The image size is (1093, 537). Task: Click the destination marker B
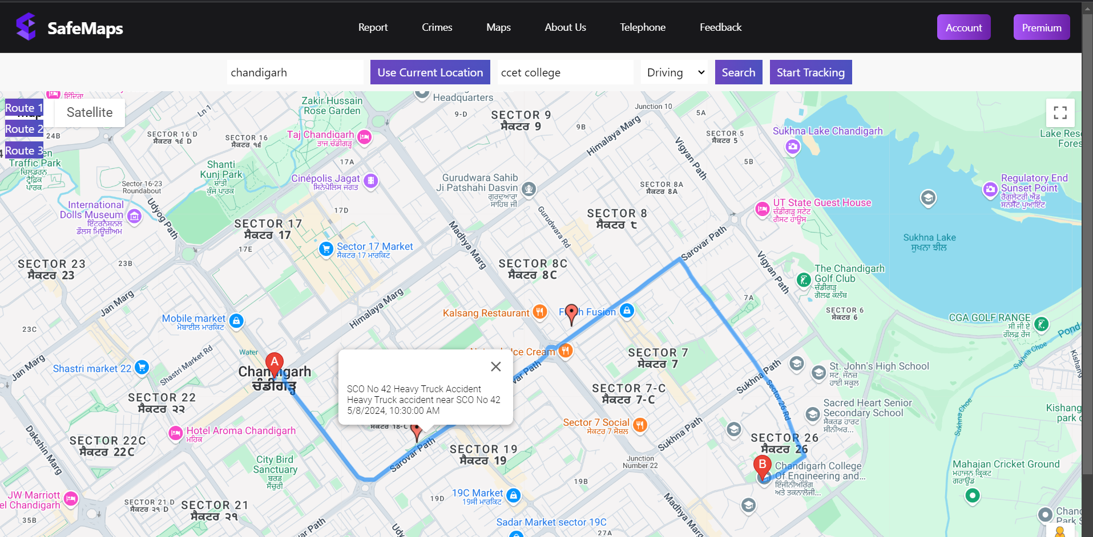[x=763, y=468]
